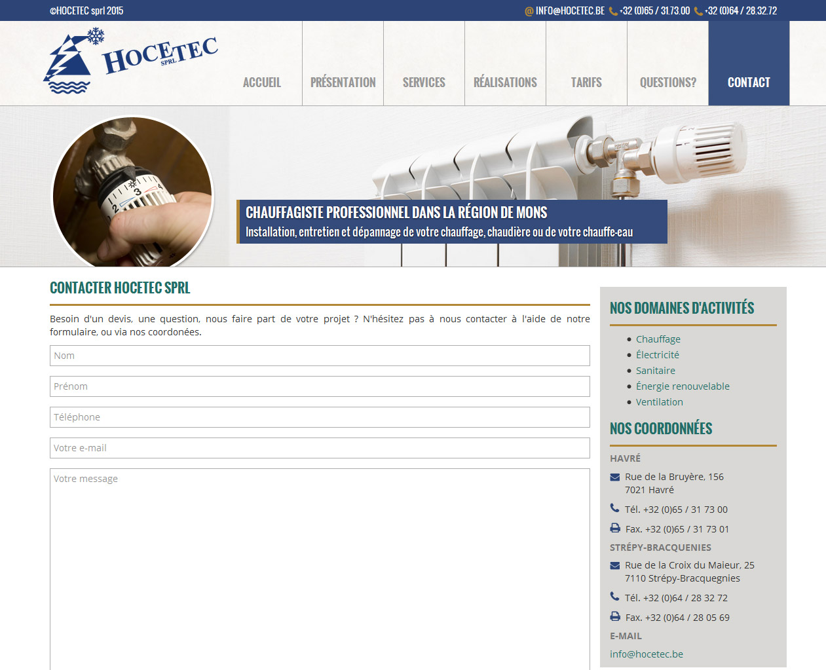
Task: Click envelope icon beside Rue de la Bruyère
Action: (x=615, y=477)
